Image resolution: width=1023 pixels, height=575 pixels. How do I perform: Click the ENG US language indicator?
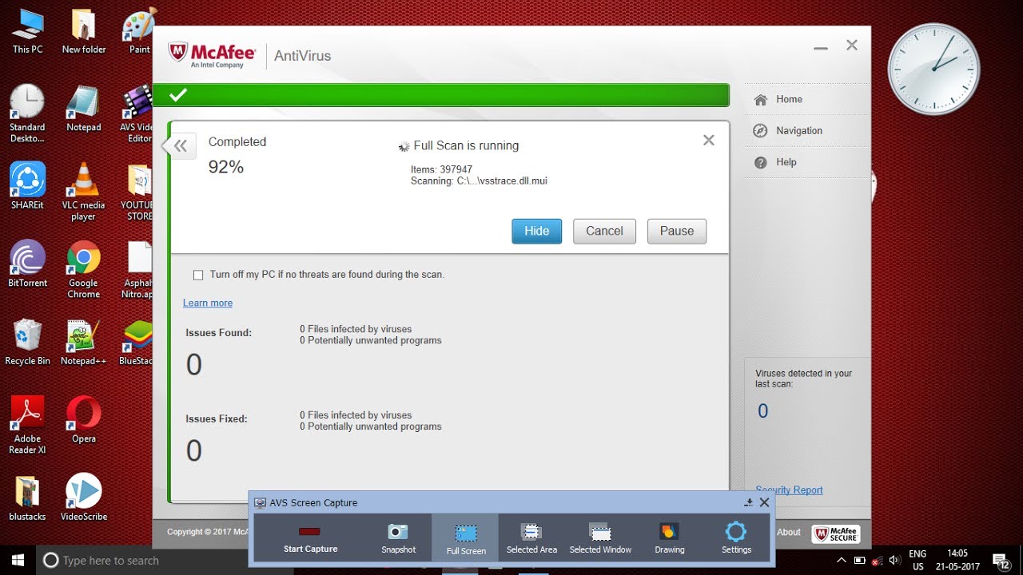click(x=918, y=560)
